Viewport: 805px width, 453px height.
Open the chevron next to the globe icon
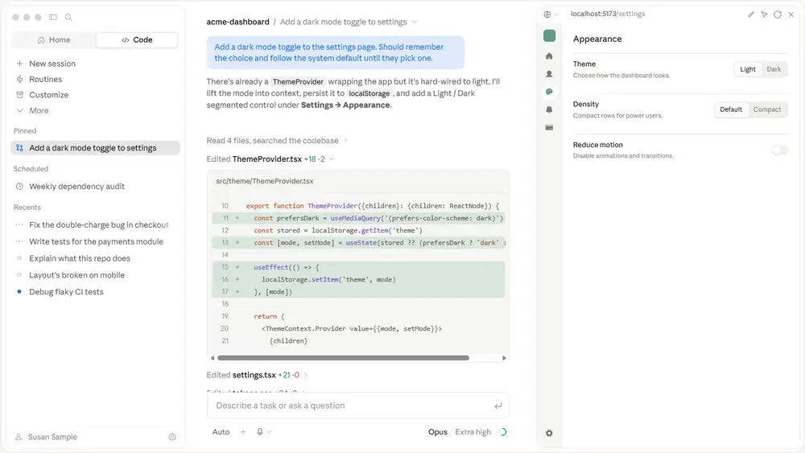point(556,14)
